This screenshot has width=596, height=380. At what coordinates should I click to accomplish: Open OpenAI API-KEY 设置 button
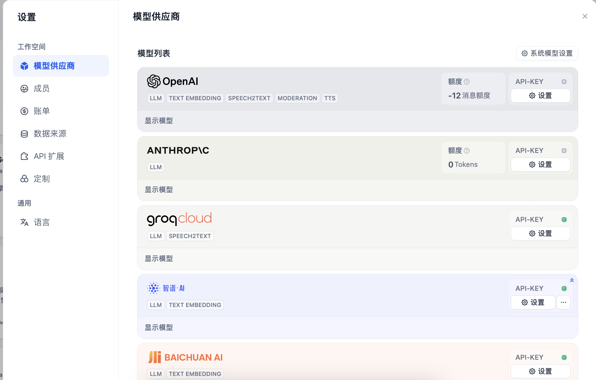coord(540,96)
